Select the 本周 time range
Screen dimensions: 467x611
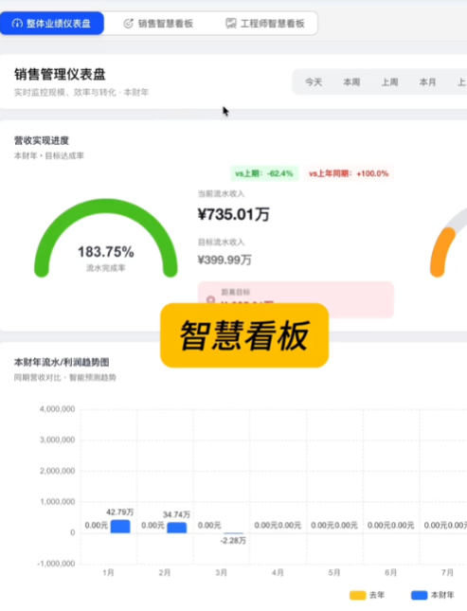pos(351,82)
